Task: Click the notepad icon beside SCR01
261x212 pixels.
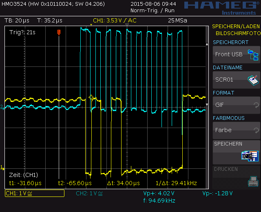Action: point(253,80)
